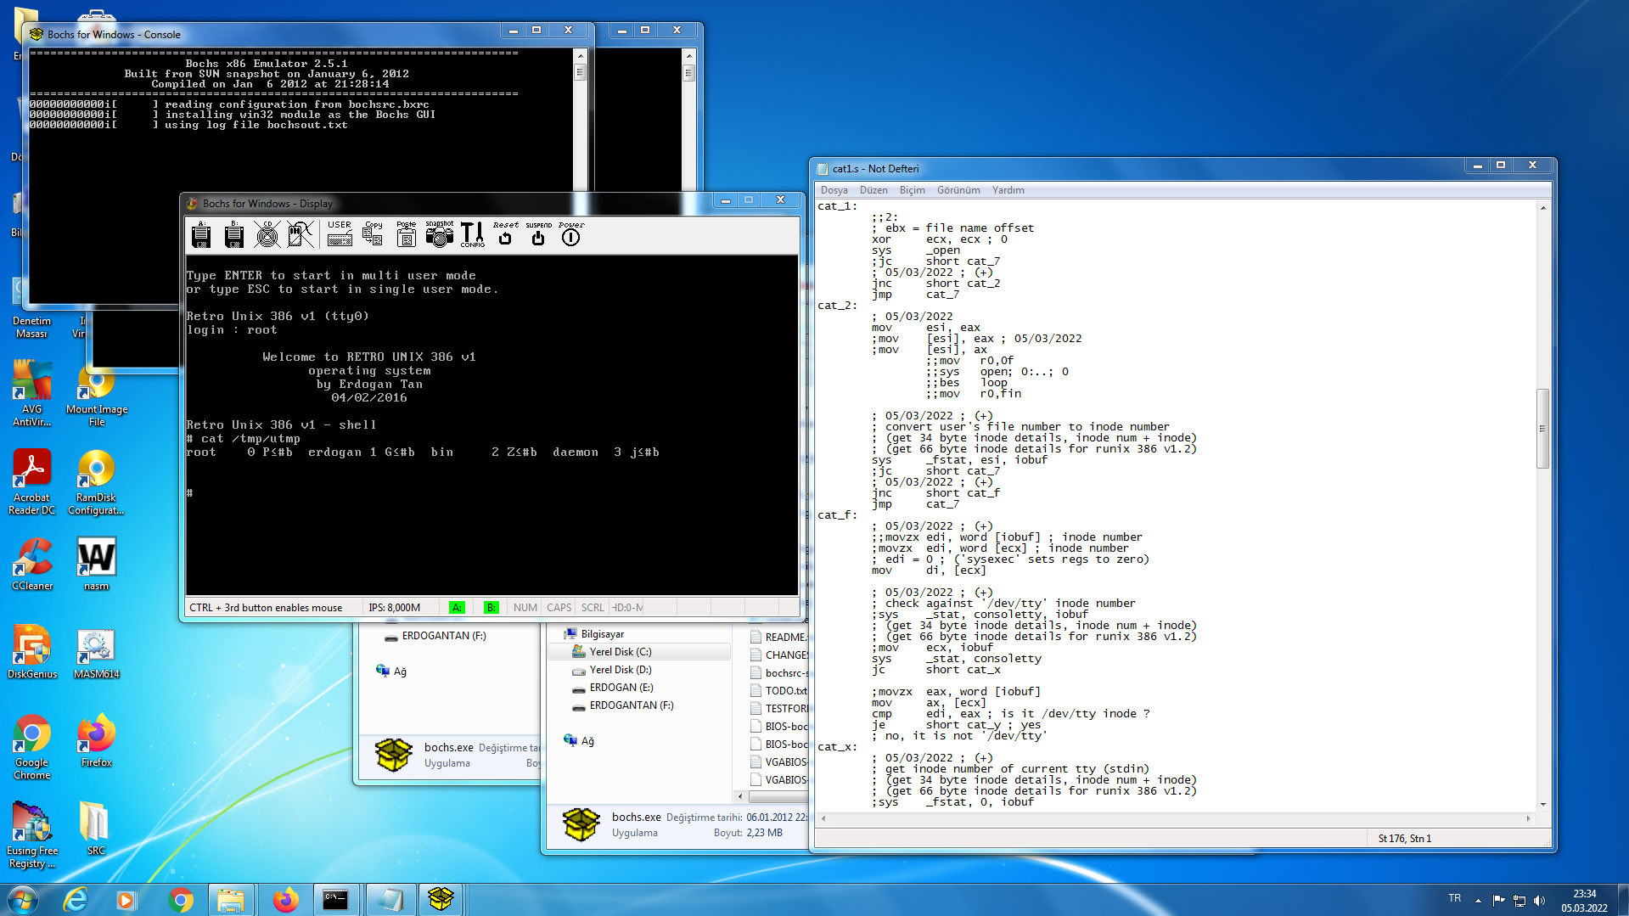Toggle mouse capture icon in Bochs toolbar
The width and height of the screenshot is (1629, 916).
coord(300,235)
